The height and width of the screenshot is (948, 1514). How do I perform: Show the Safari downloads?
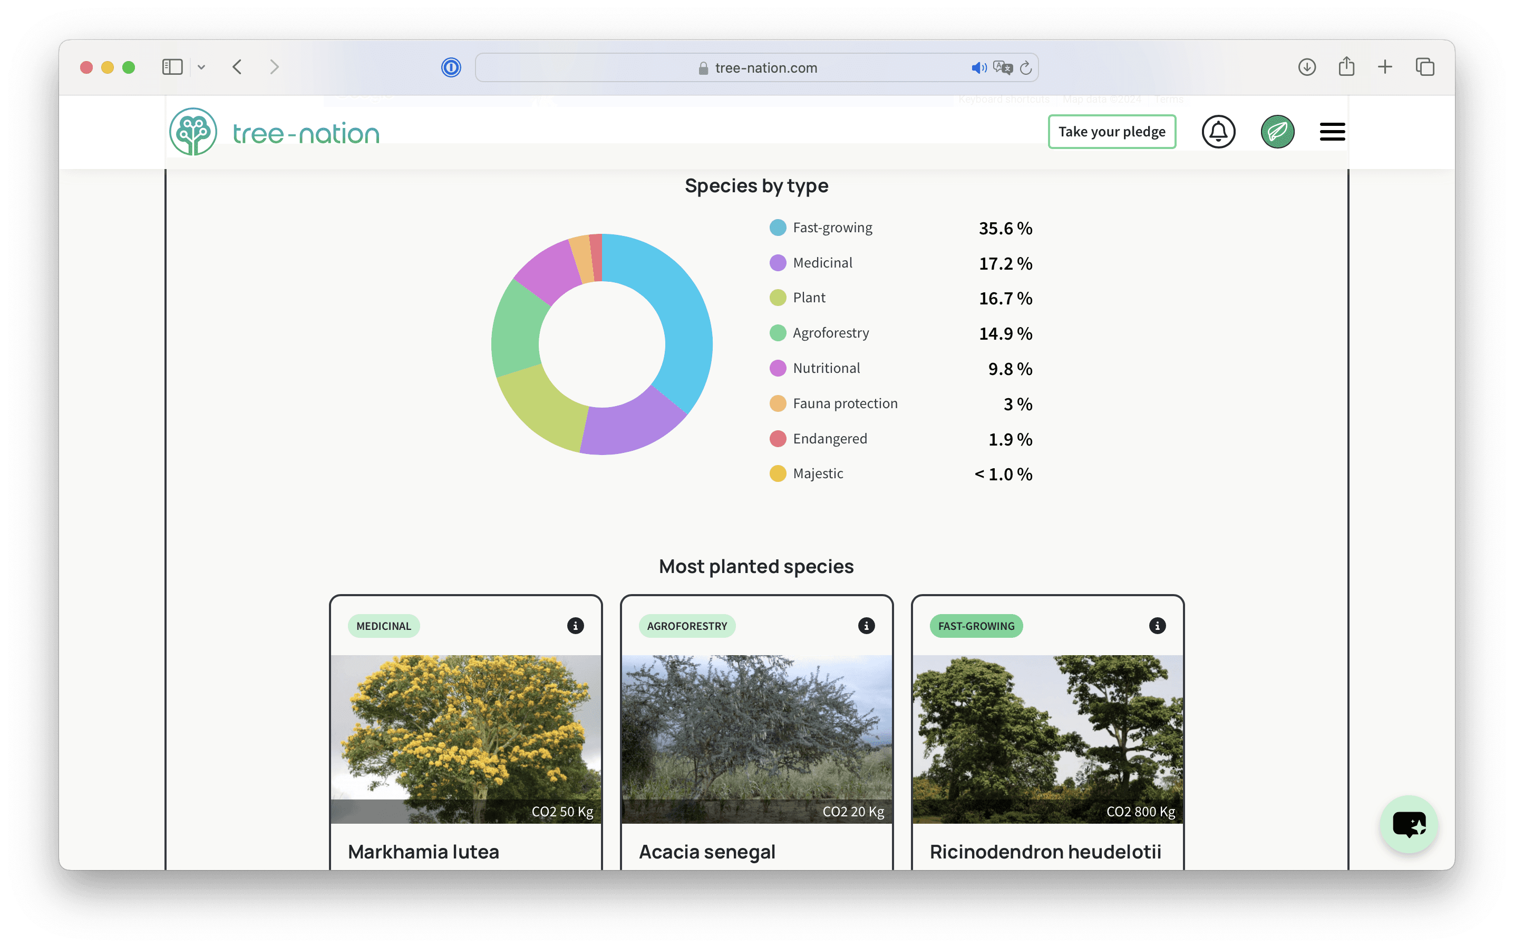(1307, 67)
